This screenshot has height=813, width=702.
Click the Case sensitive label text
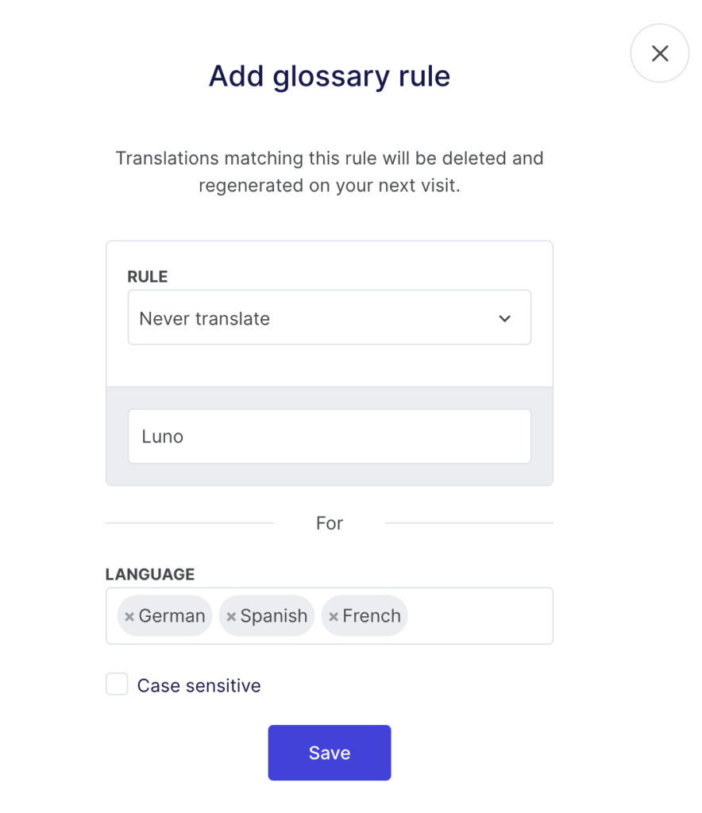point(199,685)
